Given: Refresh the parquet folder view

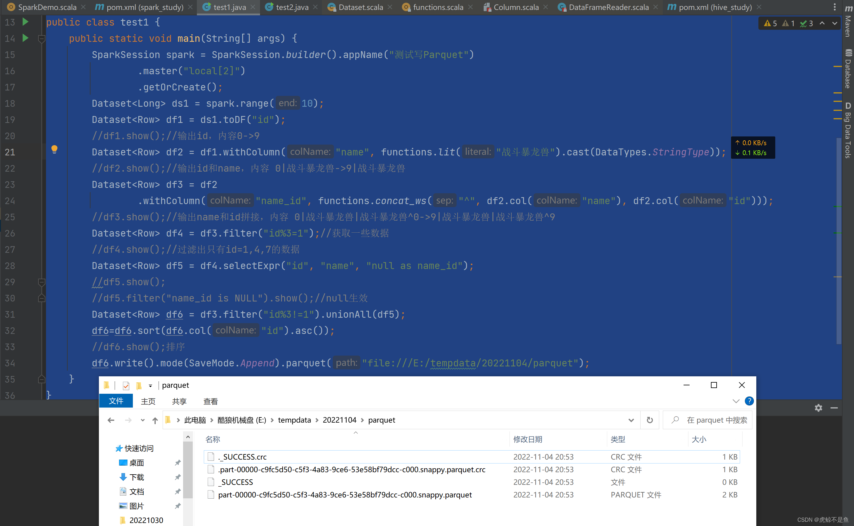Looking at the screenshot, I should [x=650, y=420].
